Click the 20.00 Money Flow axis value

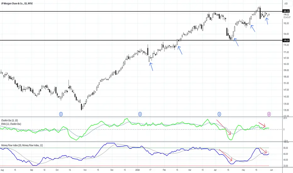click(286, 166)
